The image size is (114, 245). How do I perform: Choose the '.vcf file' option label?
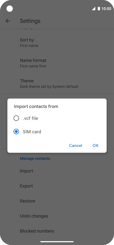coord(30,118)
